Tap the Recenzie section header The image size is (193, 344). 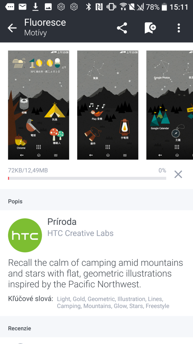coord(20,328)
